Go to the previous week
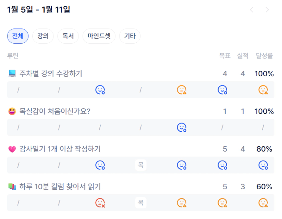The height and width of the screenshot is (219, 282). (252, 10)
